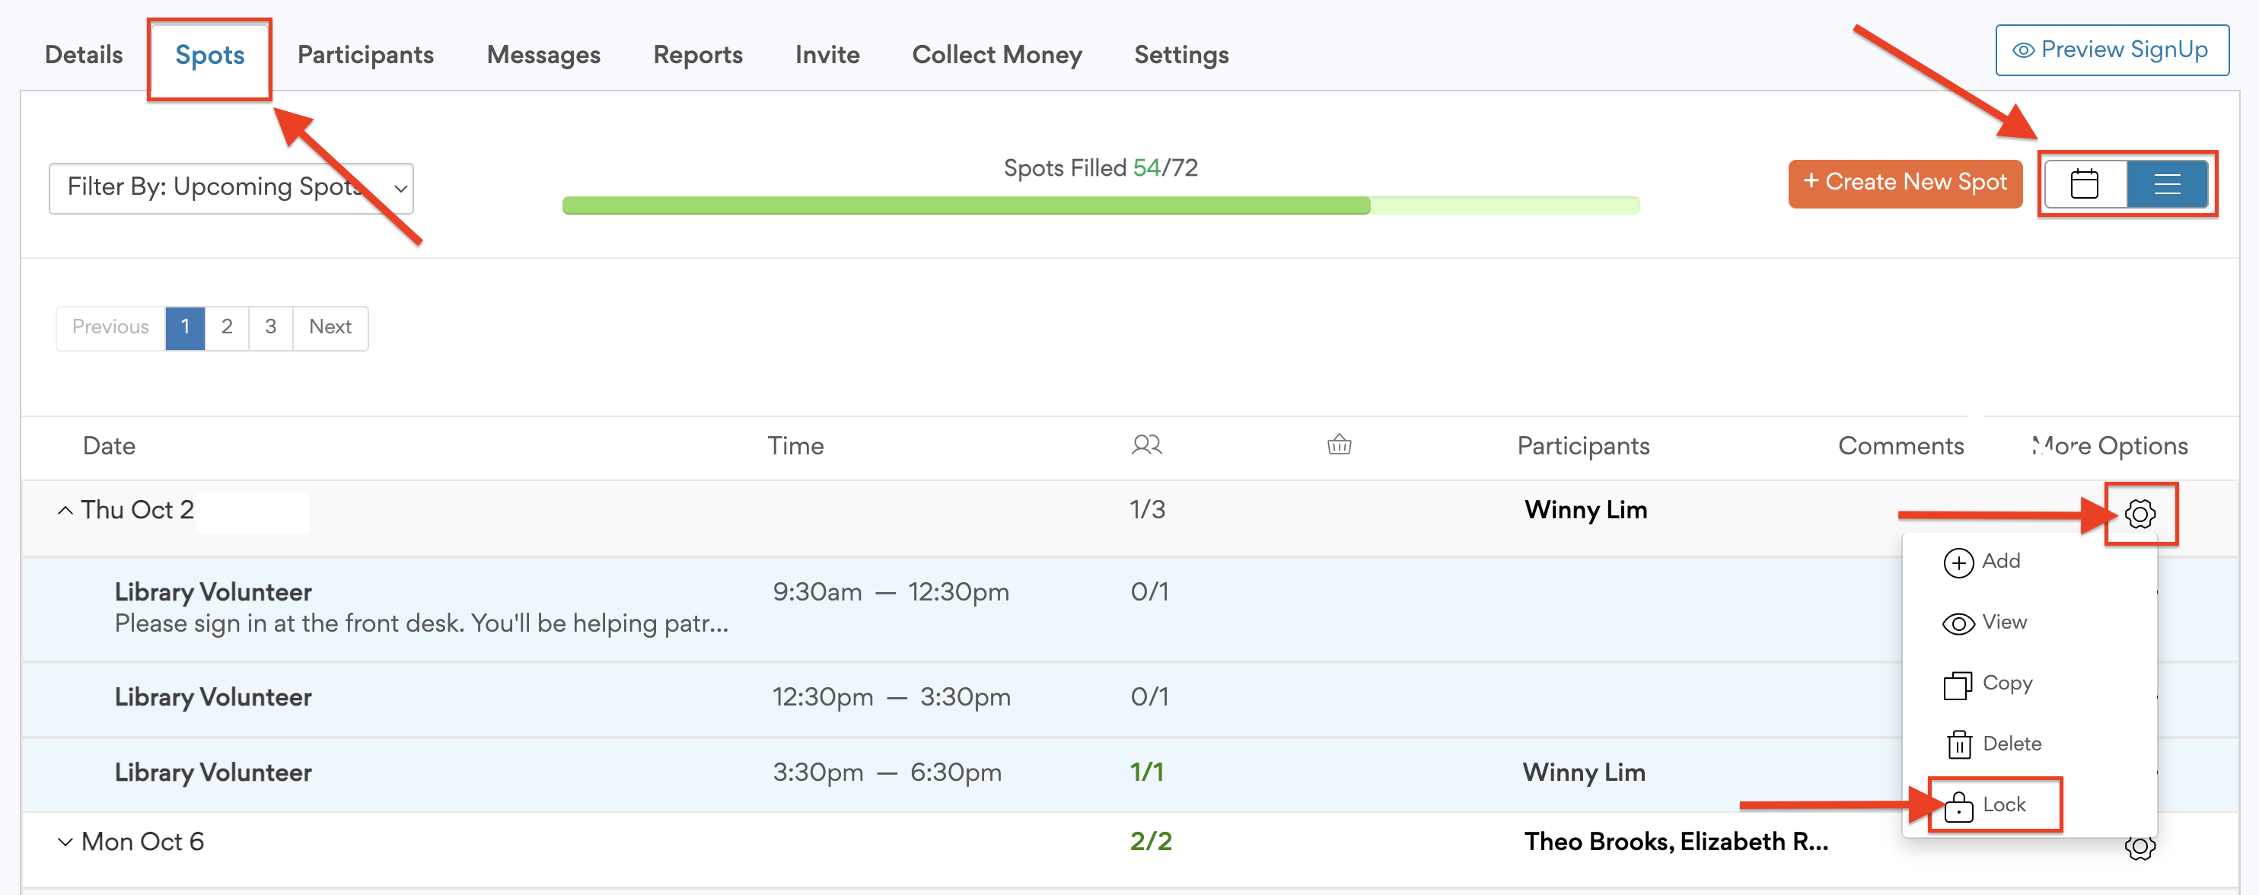This screenshot has width=2259, height=895.
Task: Switch to list view icon
Action: point(2167,184)
